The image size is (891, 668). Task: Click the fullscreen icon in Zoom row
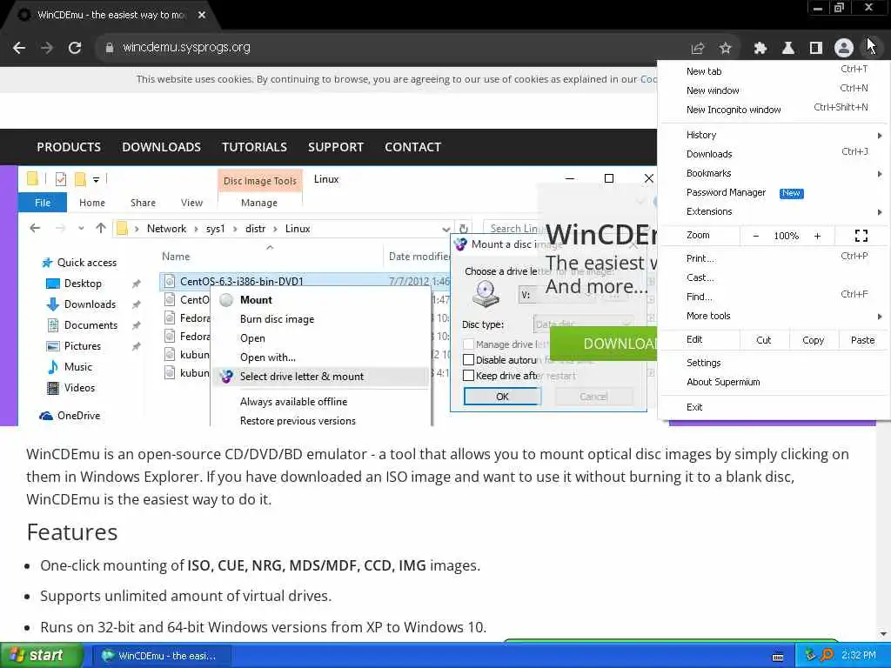[x=861, y=236]
